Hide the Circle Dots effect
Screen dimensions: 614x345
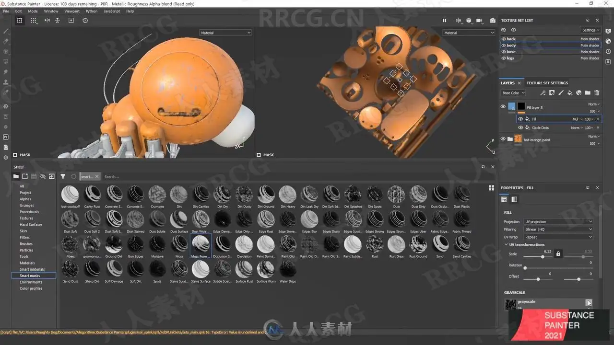(x=520, y=127)
